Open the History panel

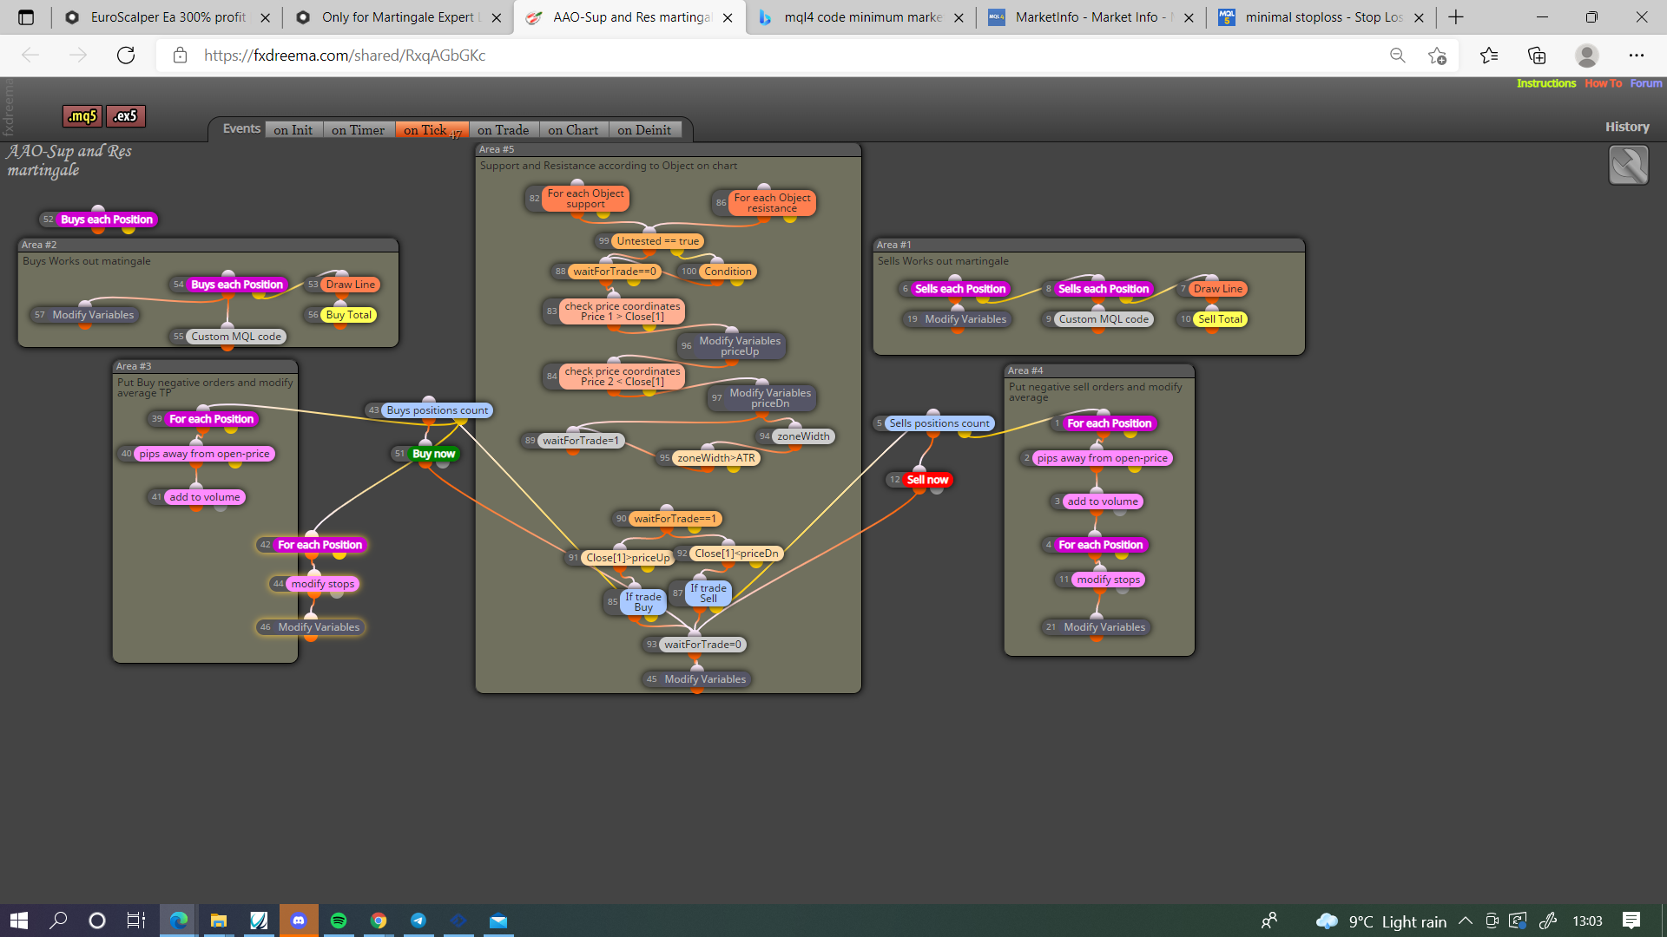pyautogui.click(x=1627, y=127)
